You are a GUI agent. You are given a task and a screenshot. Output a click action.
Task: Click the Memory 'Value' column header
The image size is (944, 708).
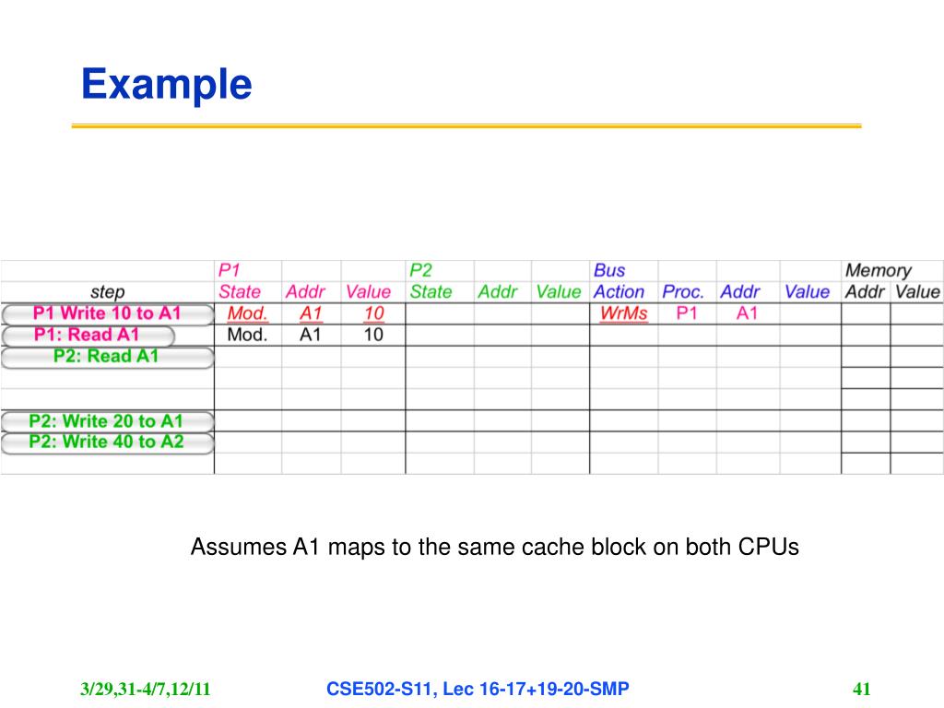point(917,292)
